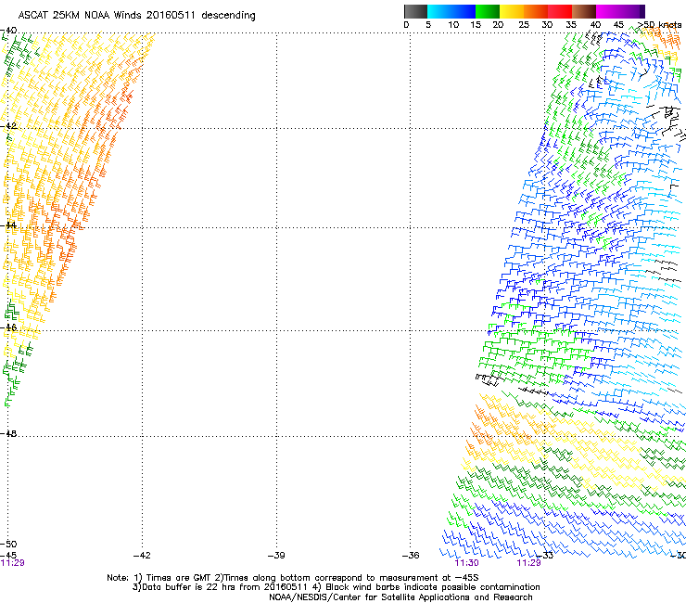This screenshot has height=603, width=686.
Task: Select the orange 25–30 knots color bar segment
Action: [x=536, y=11]
